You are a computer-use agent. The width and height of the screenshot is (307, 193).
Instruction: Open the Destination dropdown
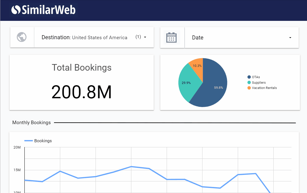tap(145, 37)
